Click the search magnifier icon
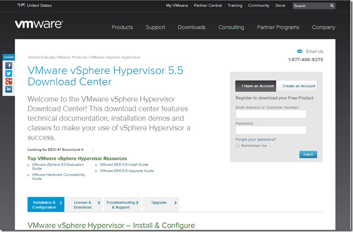The image size is (353, 232). point(332,6)
